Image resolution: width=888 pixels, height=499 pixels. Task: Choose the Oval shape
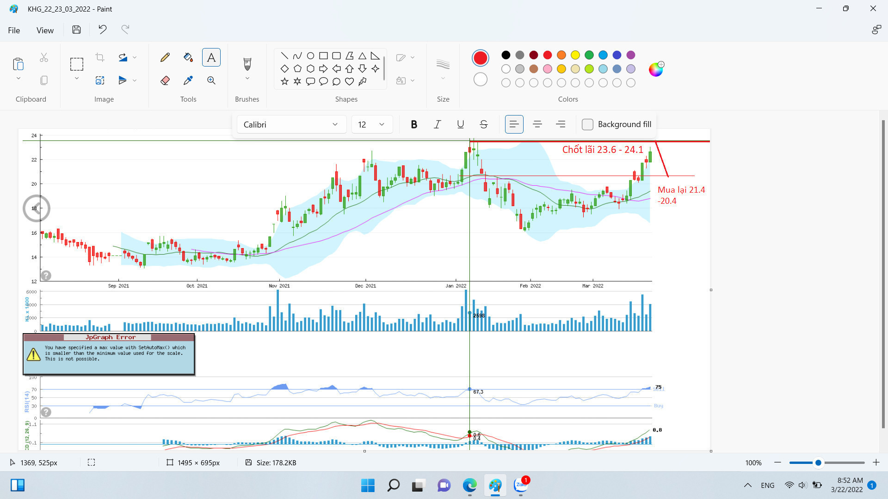point(310,56)
